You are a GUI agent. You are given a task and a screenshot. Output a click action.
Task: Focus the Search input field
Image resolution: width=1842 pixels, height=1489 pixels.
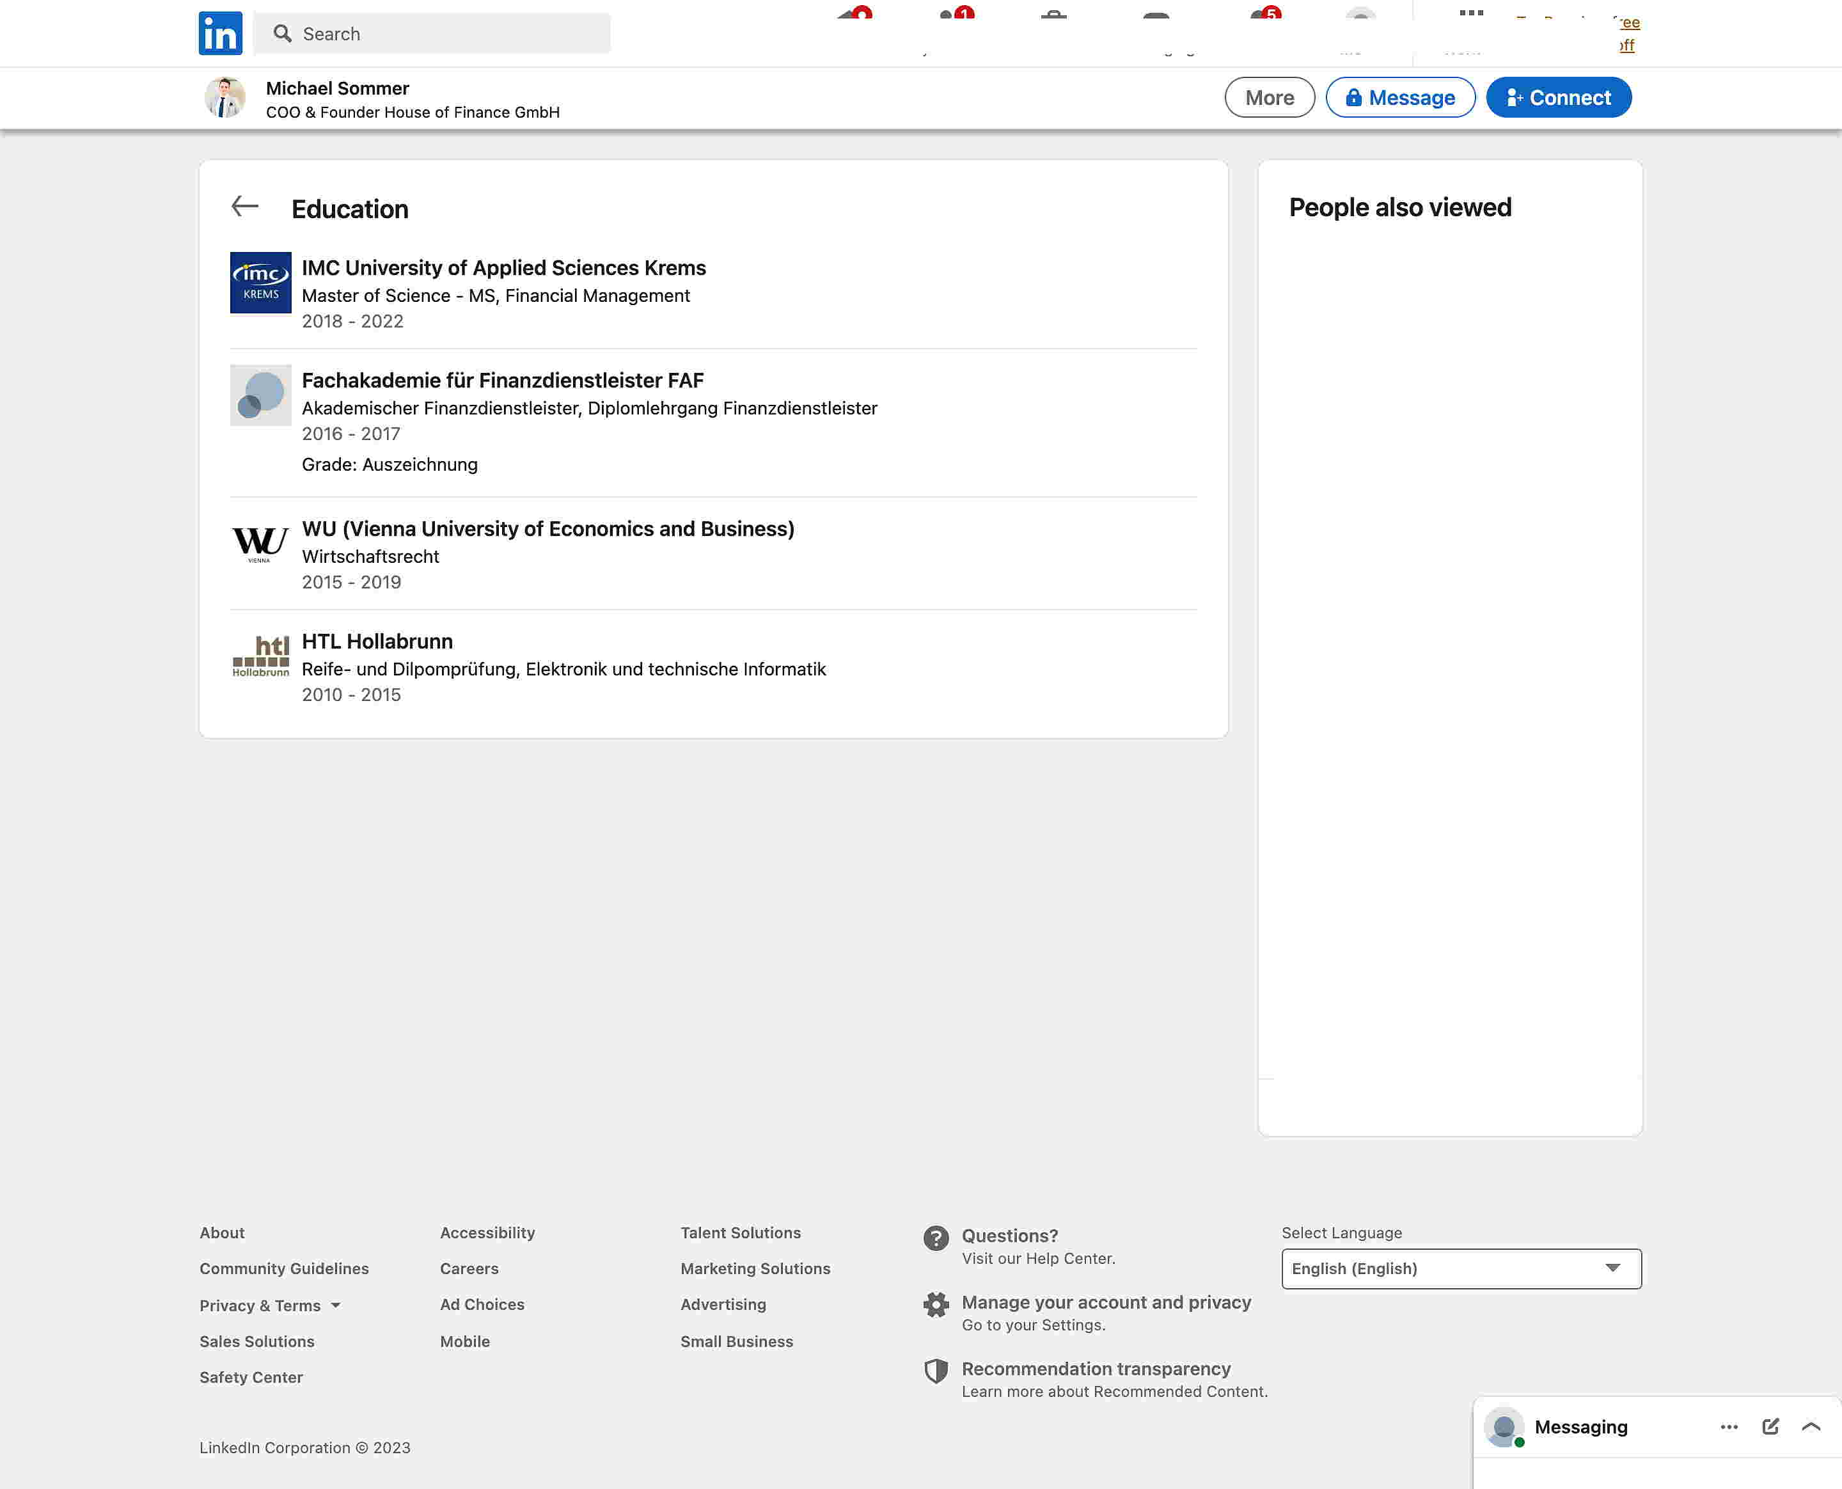coord(432,33)
